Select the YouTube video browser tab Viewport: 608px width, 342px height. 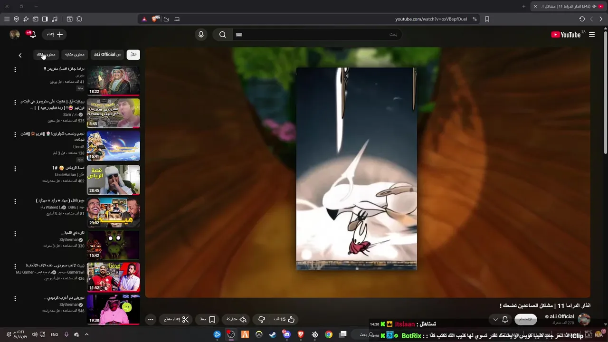pos(568,6)
